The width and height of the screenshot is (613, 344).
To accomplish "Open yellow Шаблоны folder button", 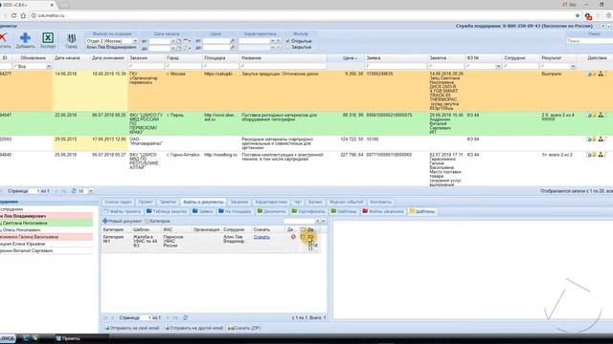I will pyautogui.click(x=421, y=211).
